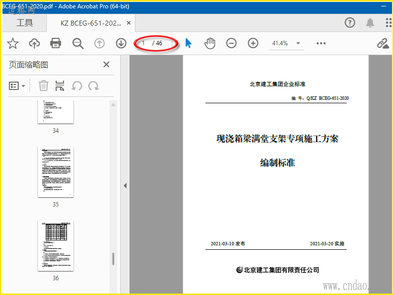The height and width of the screenshot is (295, 394).
Task: Open thumbnail options dropdown menu
Action: coord(17,86)
